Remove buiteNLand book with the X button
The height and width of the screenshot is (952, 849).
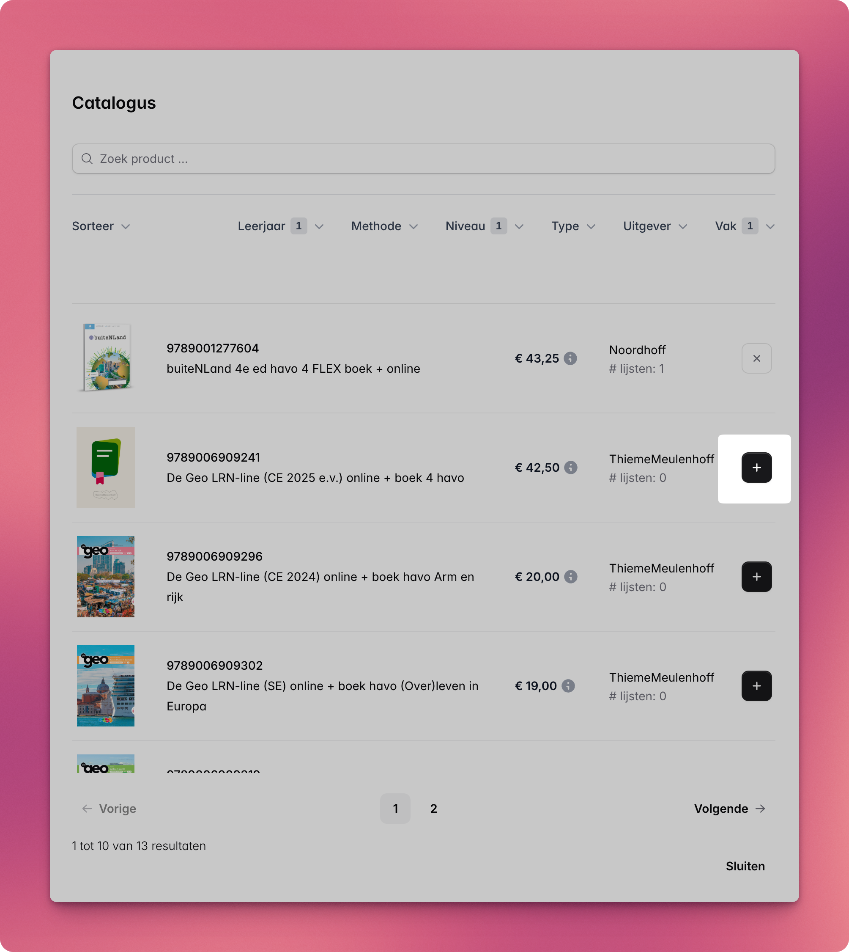pyautogui.click(x=756, y=358)
